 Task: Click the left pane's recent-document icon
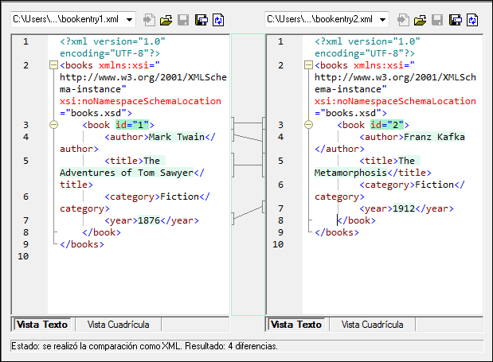pos(149,18)
